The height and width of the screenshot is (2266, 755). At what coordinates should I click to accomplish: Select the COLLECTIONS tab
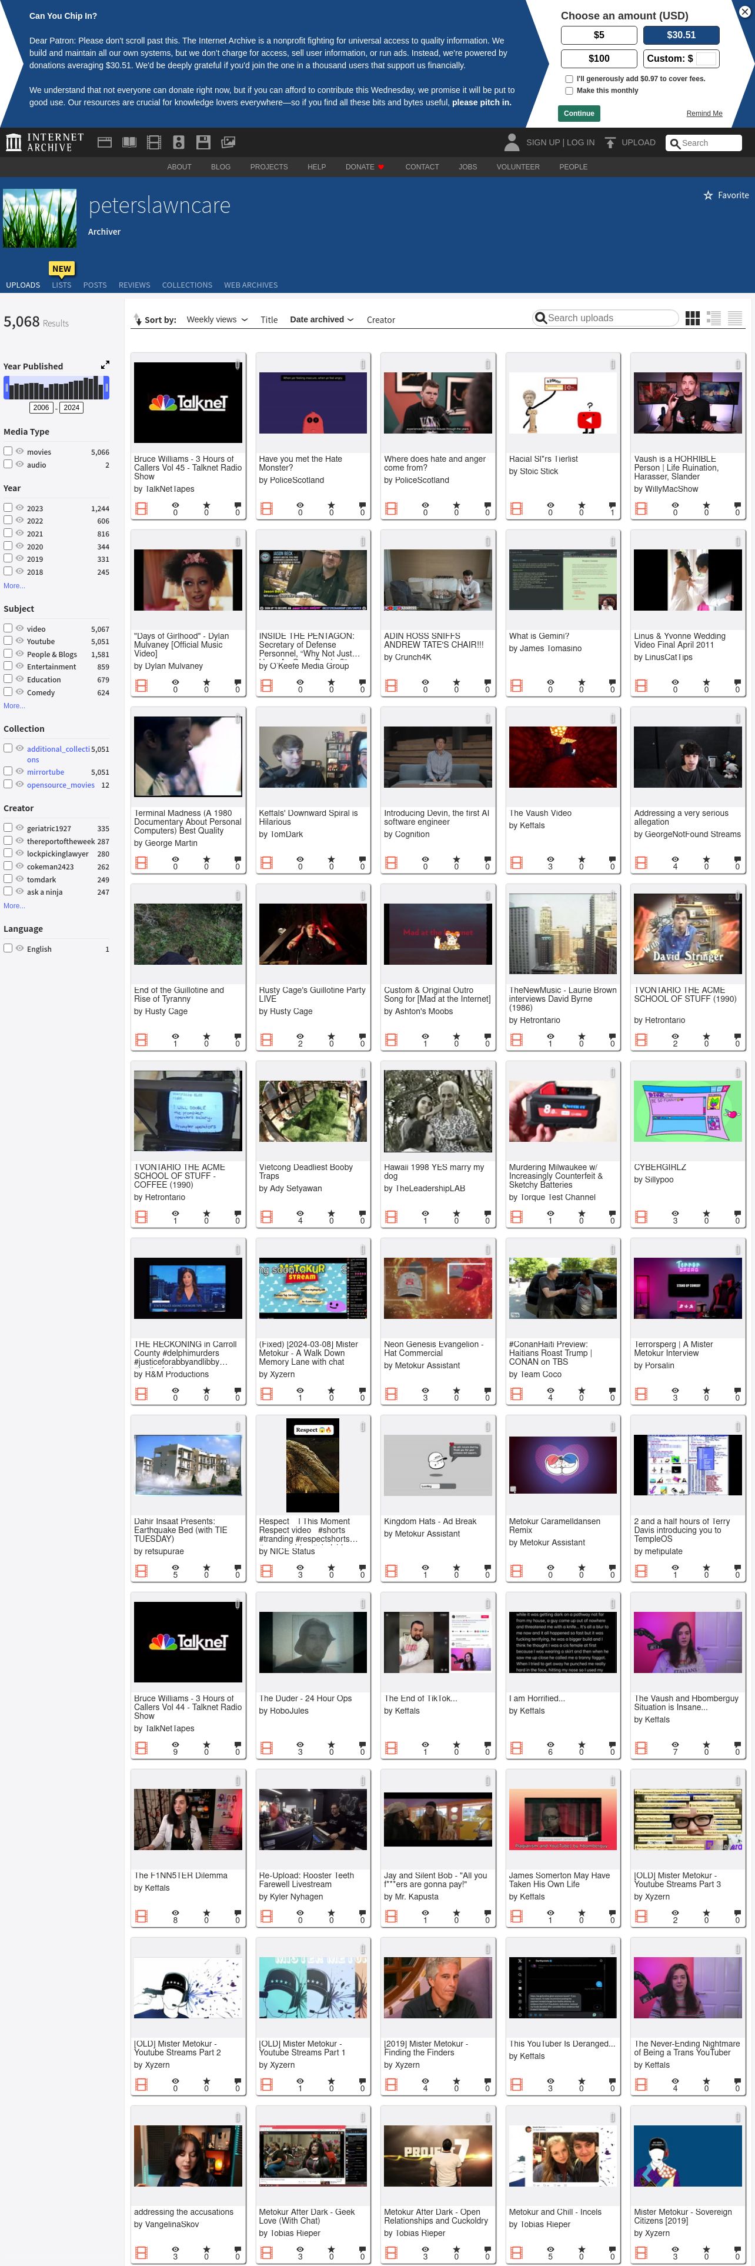point(187,285)
